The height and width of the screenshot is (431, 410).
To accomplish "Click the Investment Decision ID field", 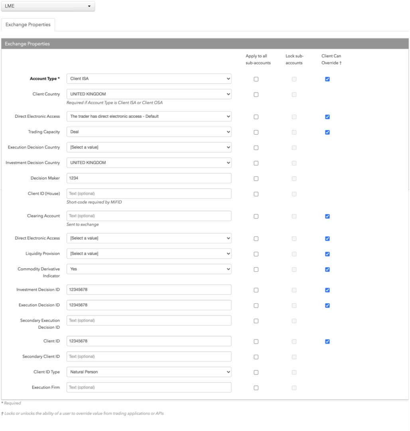I will tap(149, 290).
